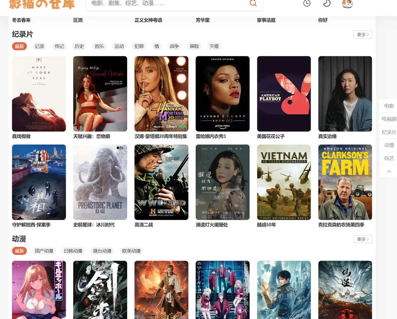Open the Savage X Fenty poster
This screenshot has height=319, width=397.
tap(222, 94)
